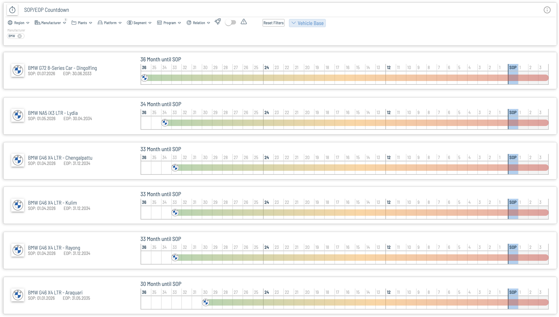The image size is (559, 317).
Task: Click the timeline start marker in the Dingolfing row
Action: [x=144, y=78]
